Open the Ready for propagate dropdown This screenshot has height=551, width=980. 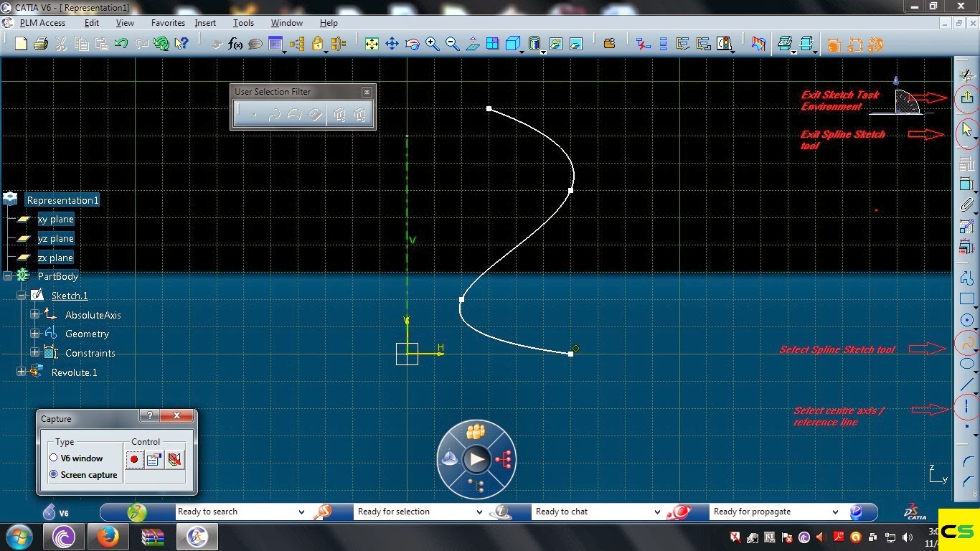tap(835, 512)
